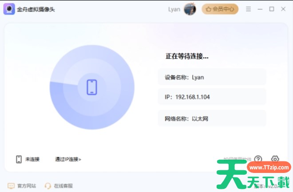293x192 pixels.
Task: Click the 金舟虚拟摄像头 app logo icon
Action: [x=9, y=9]
